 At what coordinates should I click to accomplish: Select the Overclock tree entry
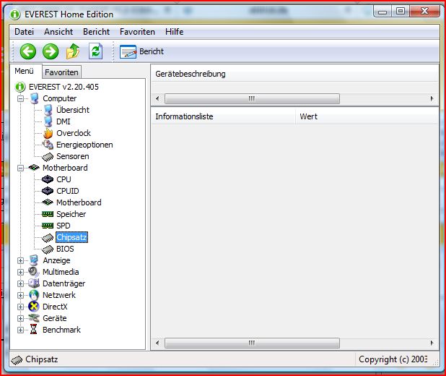(x=74, y=133)
